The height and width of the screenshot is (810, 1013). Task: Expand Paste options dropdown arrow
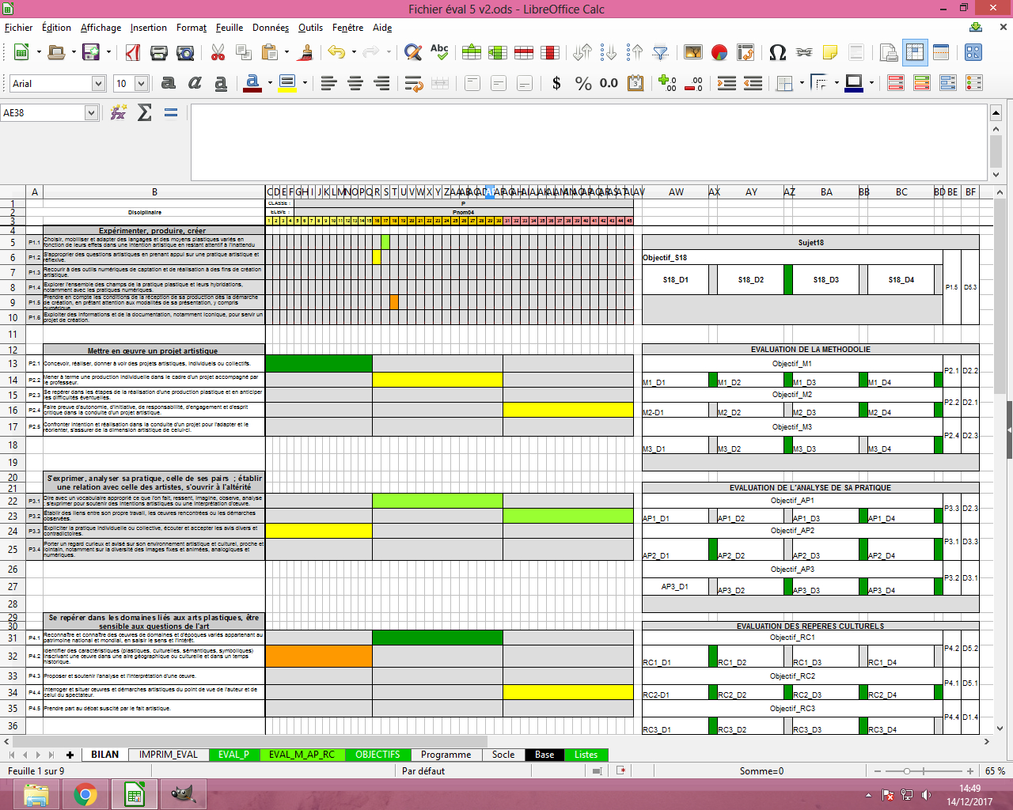click(286, 53)
